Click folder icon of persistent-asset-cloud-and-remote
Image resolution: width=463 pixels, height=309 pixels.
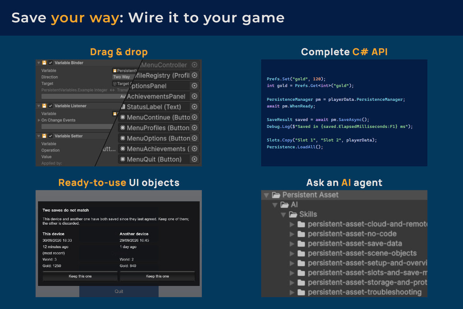301,224
